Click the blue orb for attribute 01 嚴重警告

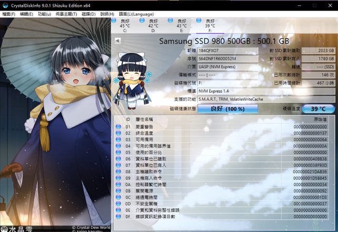point(118,127)
